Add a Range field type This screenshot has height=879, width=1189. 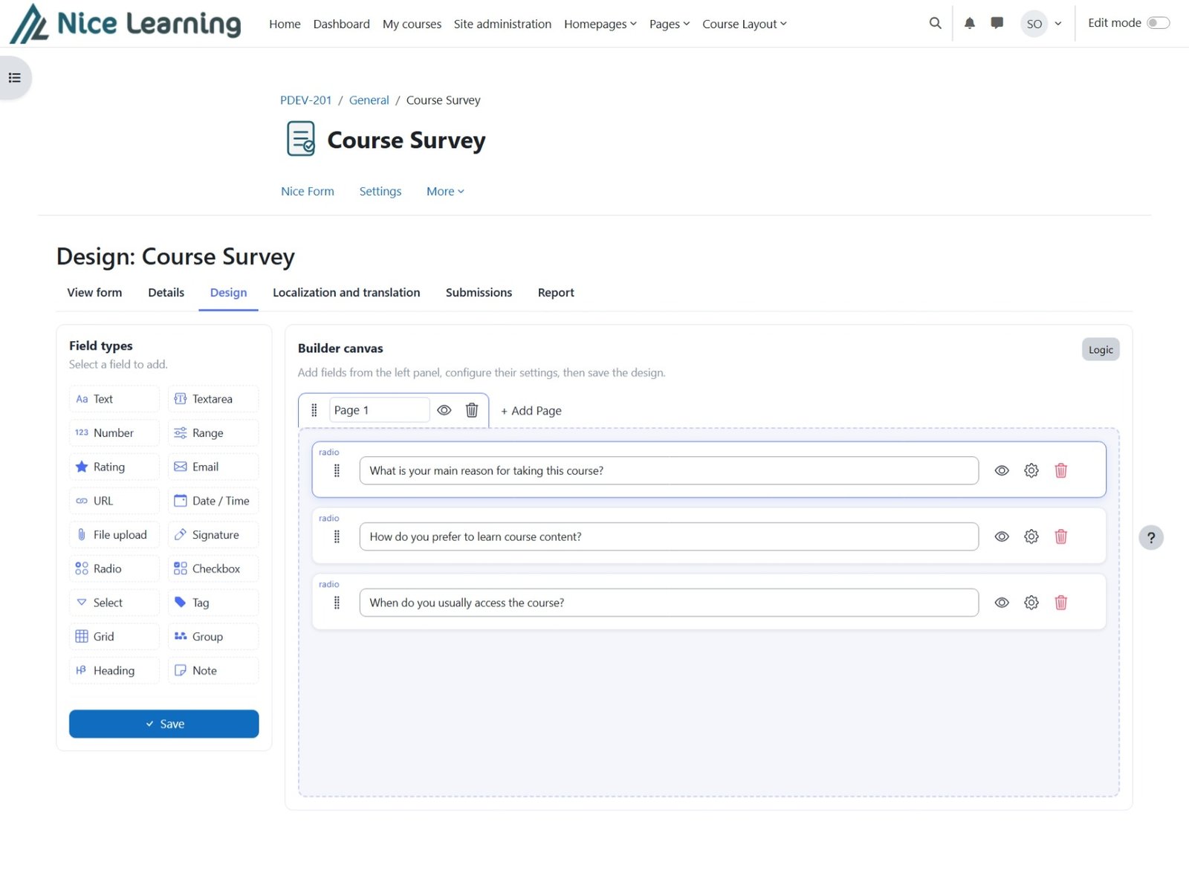pos(213,432)
